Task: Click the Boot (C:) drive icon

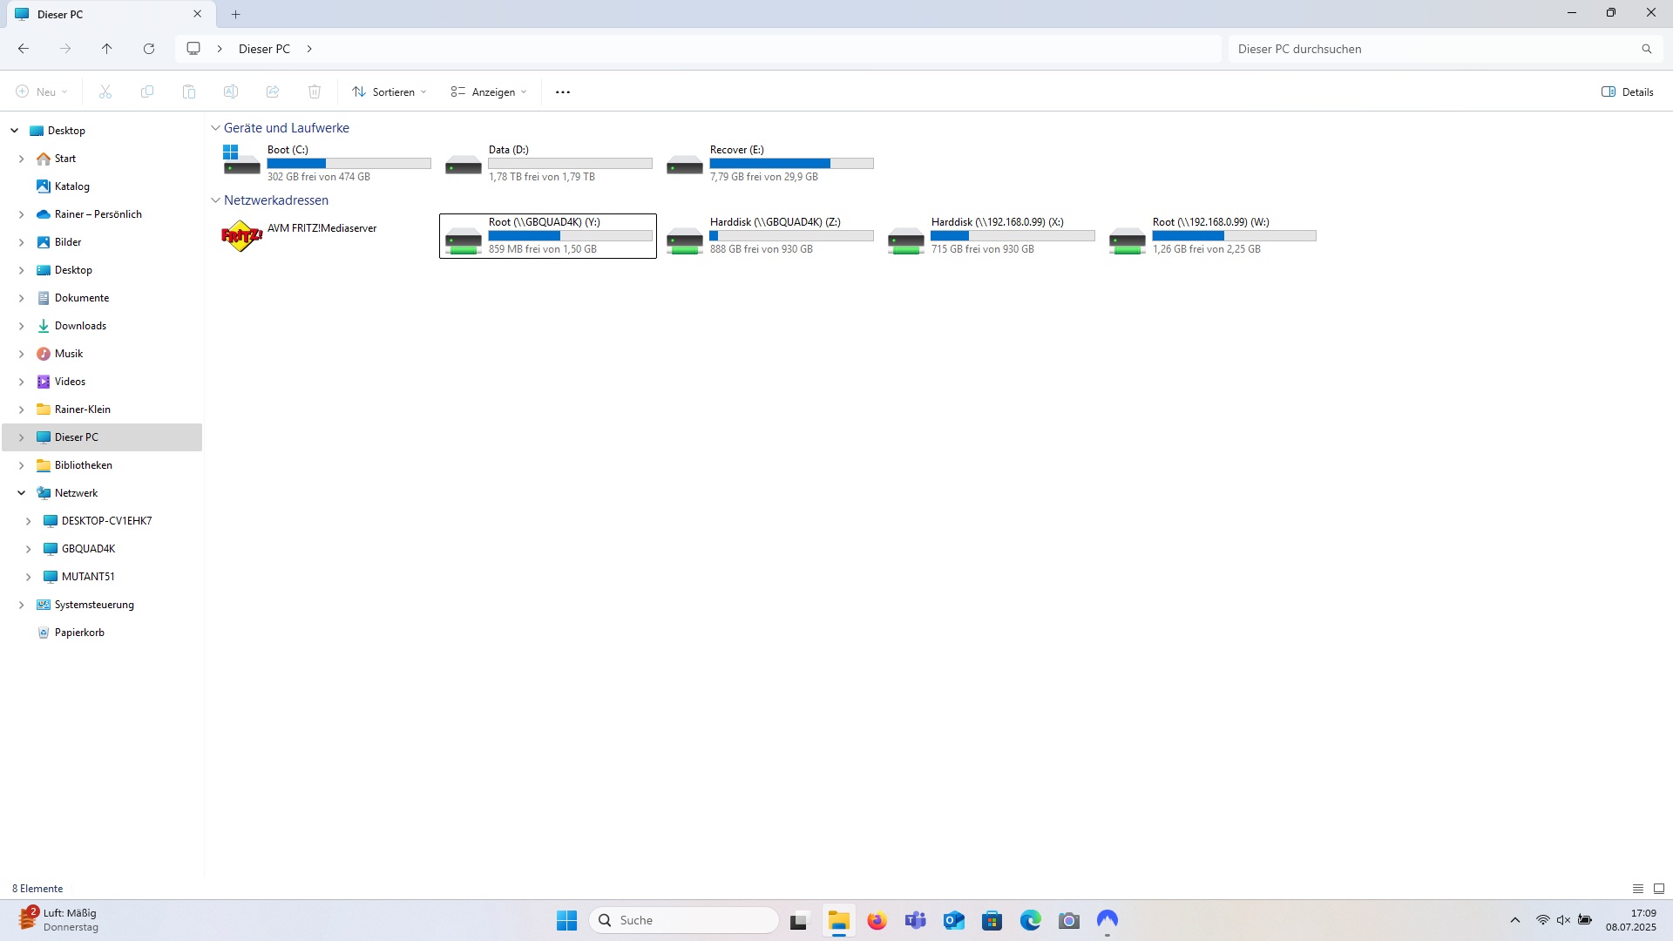Action: pos(241,161)
